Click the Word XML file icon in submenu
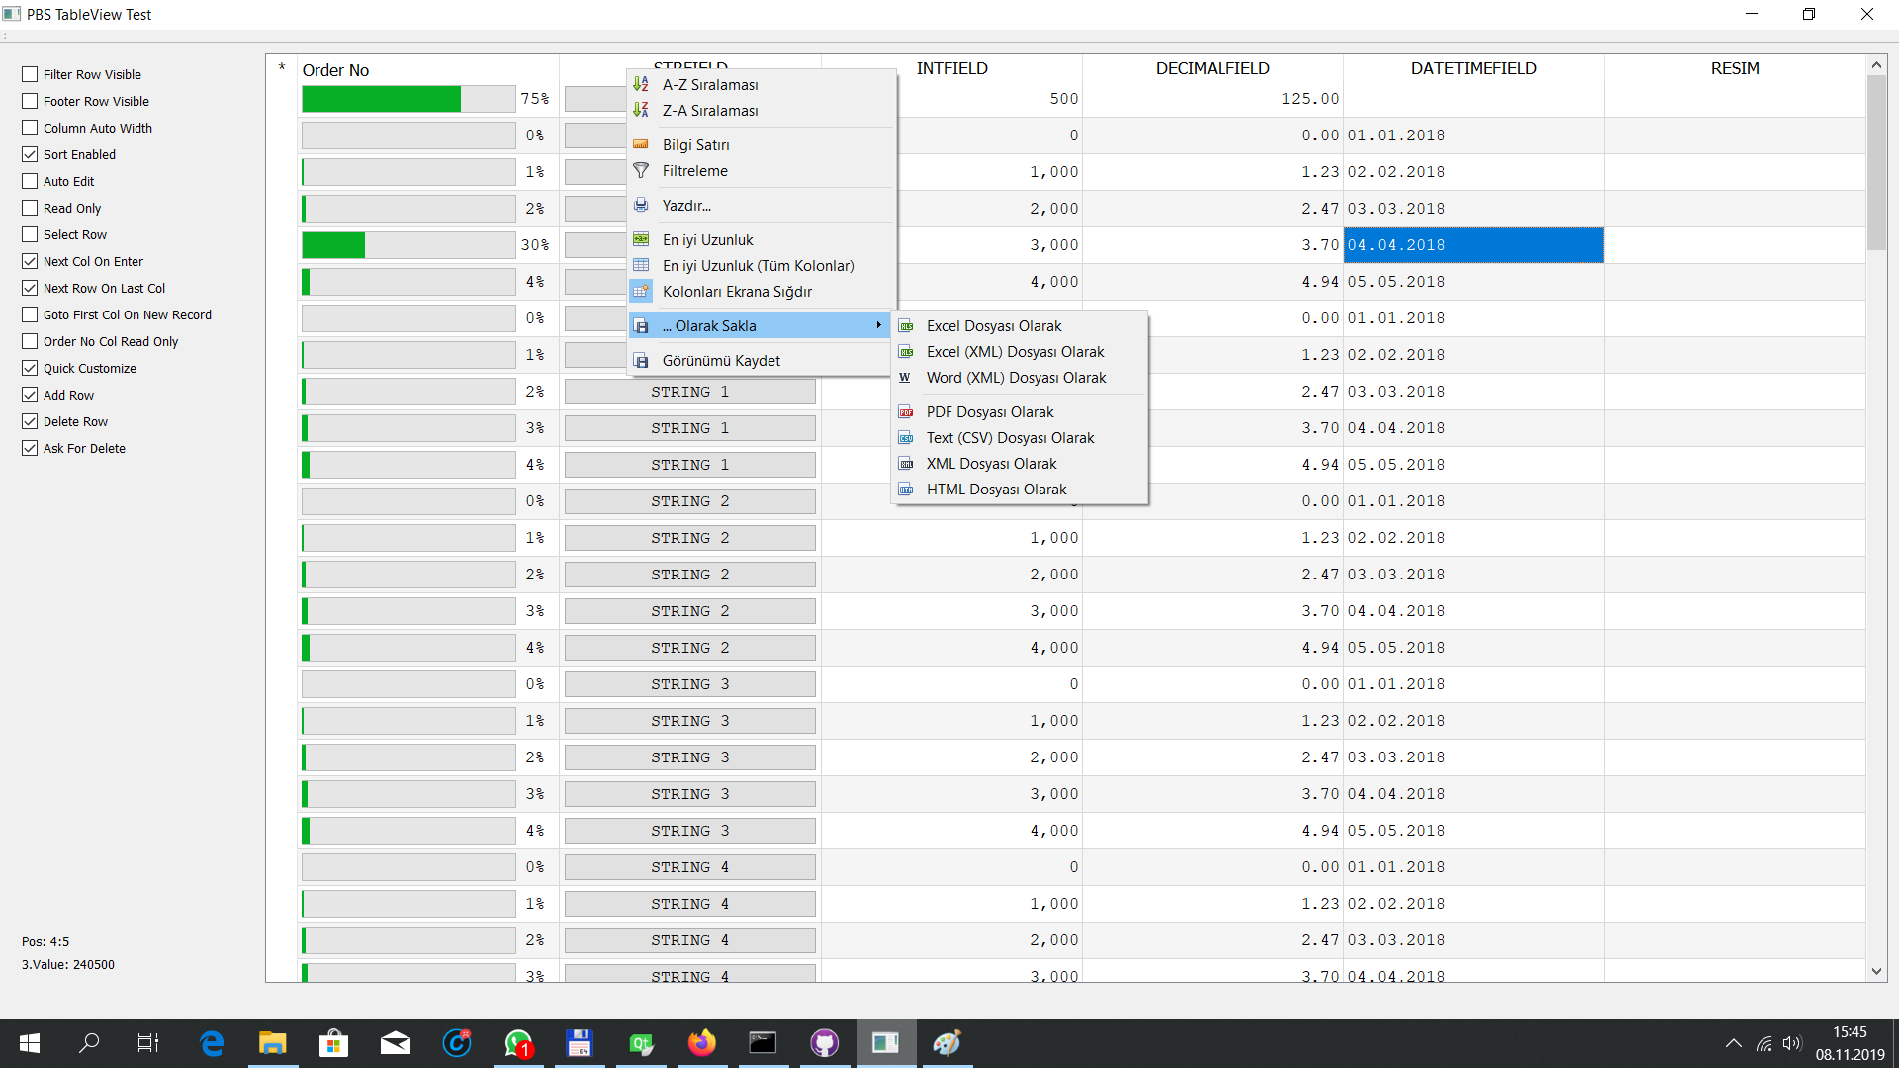This screenshot has width=1899, height=1068. 906,377
